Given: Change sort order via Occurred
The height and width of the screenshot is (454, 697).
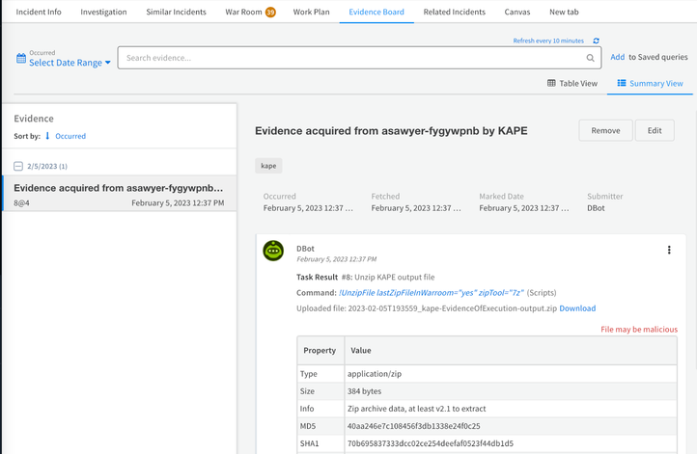Looking at the screenshot, I should (70, 136).
